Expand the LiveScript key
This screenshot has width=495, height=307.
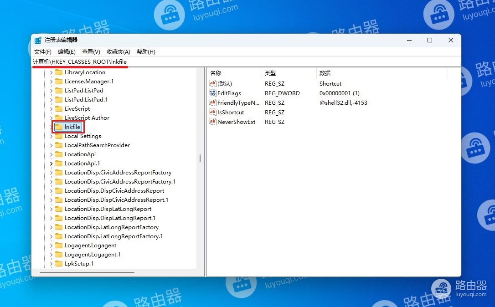pyautogui.click(x=51, y=109)
